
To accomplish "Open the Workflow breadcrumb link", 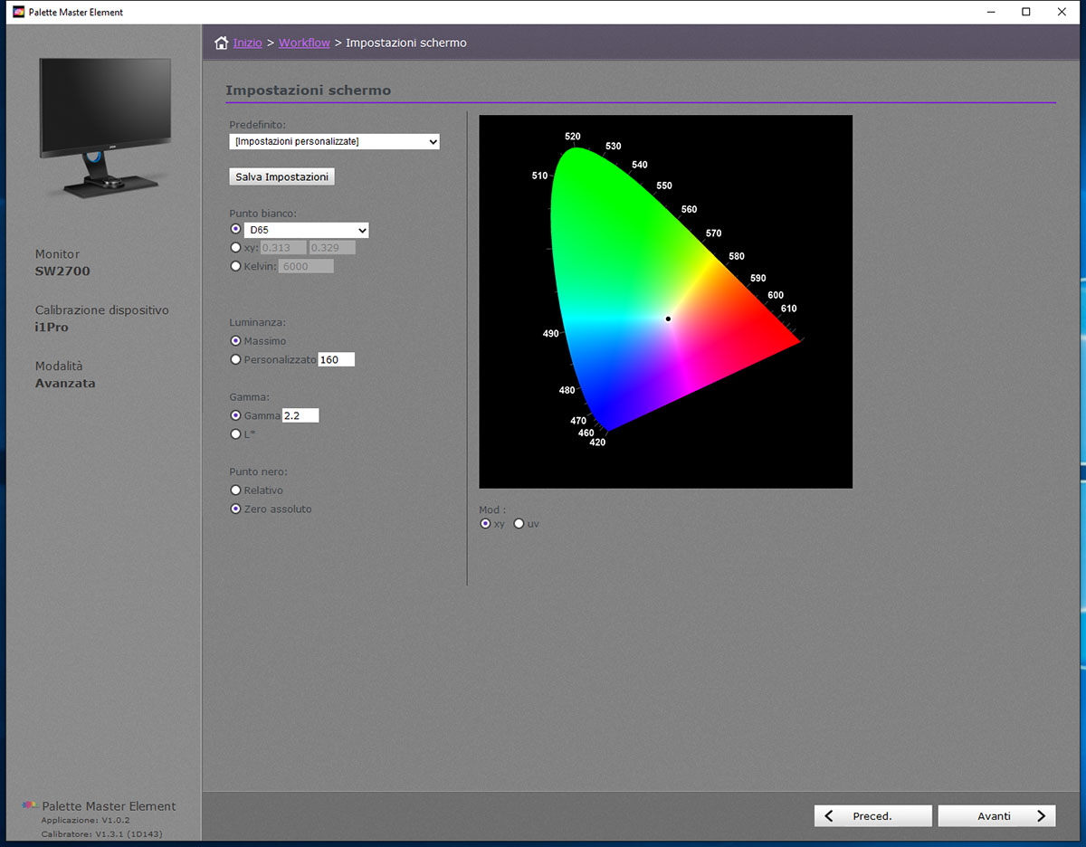I will point(304,43).
